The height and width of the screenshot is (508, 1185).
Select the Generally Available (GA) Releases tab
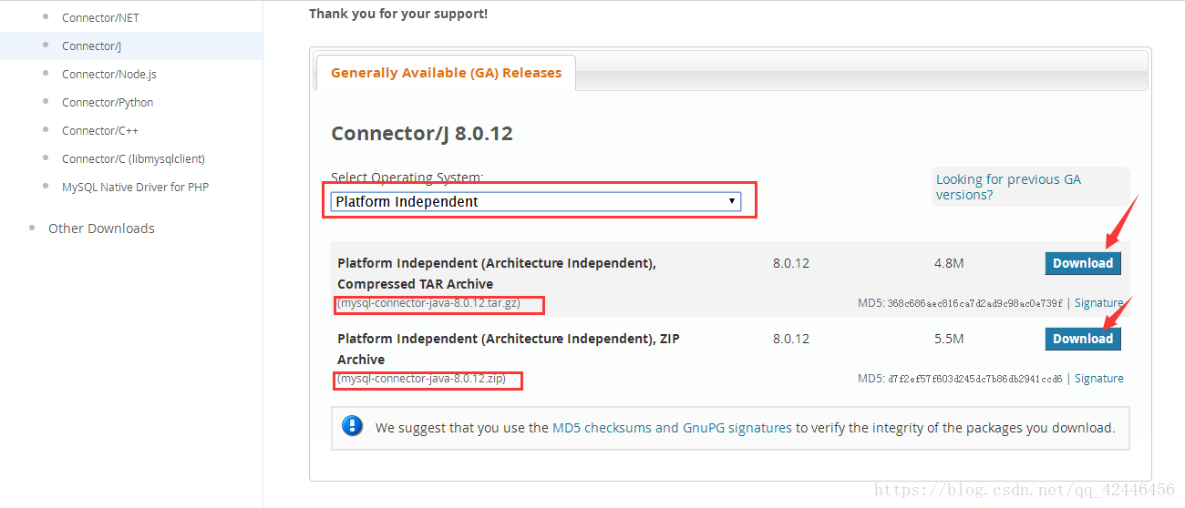click(x=446, y=73)
